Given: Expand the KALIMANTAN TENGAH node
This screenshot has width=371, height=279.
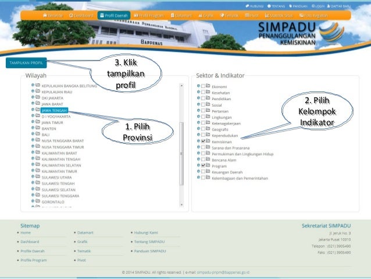Looking at the screenshot, I should [x=33, y=158].
